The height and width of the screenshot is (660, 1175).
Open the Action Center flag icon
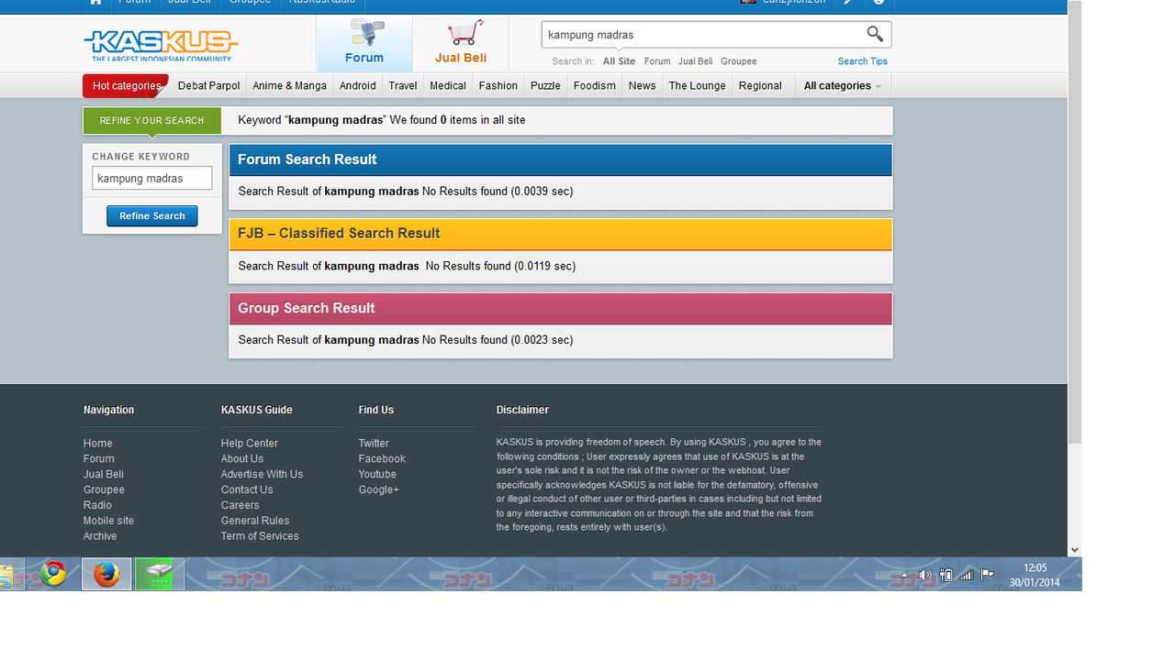tap(988, 576)
